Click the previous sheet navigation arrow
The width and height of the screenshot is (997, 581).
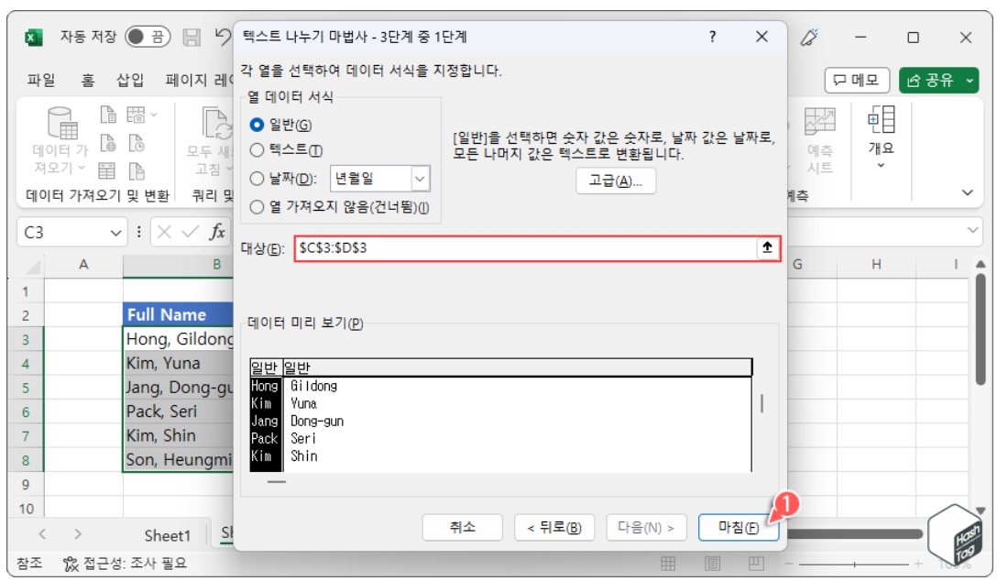tap(42, 534)
